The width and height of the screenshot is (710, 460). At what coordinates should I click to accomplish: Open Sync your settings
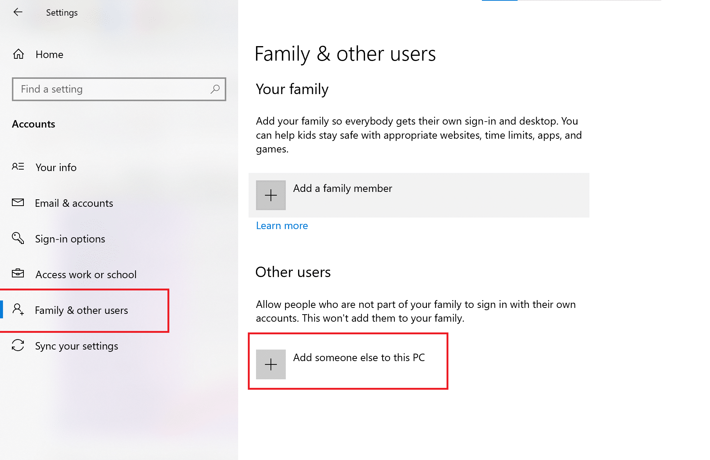tap(76, 345)
